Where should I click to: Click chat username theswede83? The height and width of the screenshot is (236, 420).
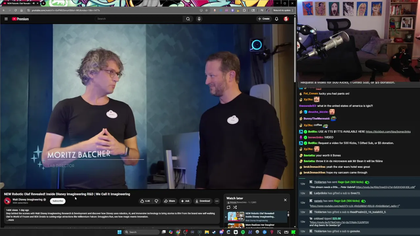308,106
